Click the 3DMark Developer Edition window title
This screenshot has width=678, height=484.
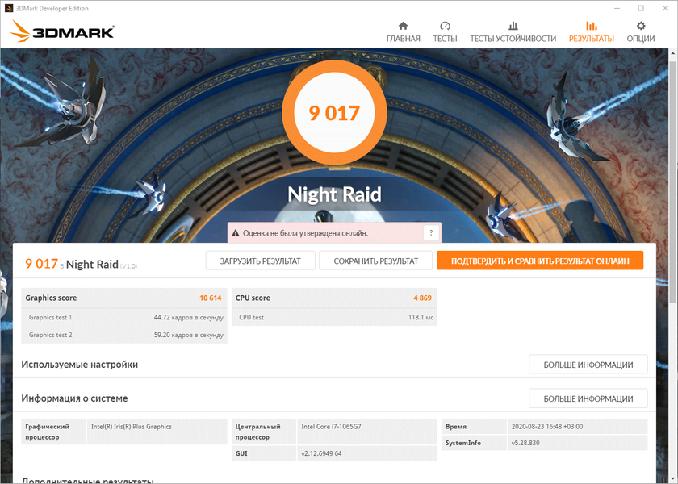coord(52,8)
